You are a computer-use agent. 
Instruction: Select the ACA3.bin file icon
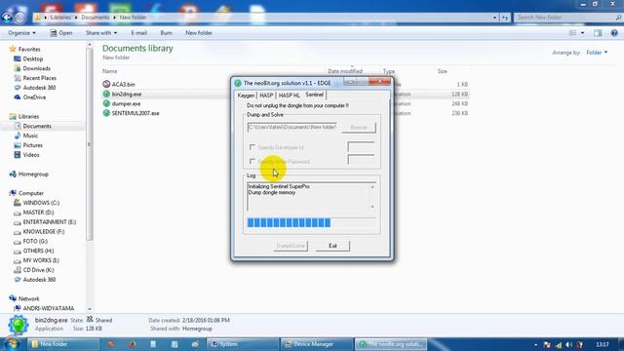(106, 85)
